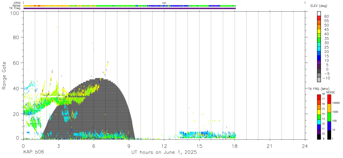Click the 15 tick on the UT hours axis
343x158 pixels.
click(x=199, y=146)
